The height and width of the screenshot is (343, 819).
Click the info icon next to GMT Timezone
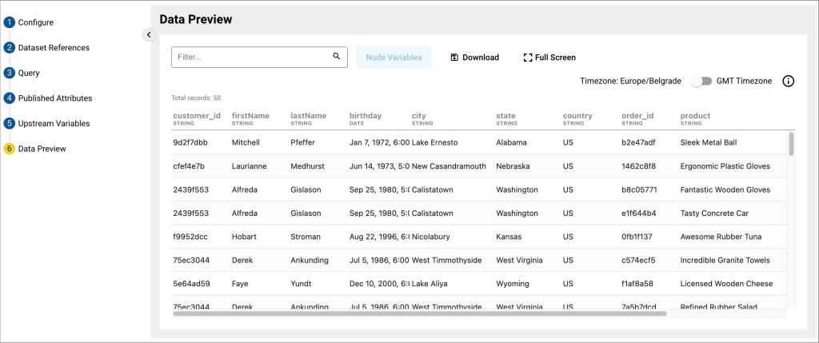click(x=788, y=82)
